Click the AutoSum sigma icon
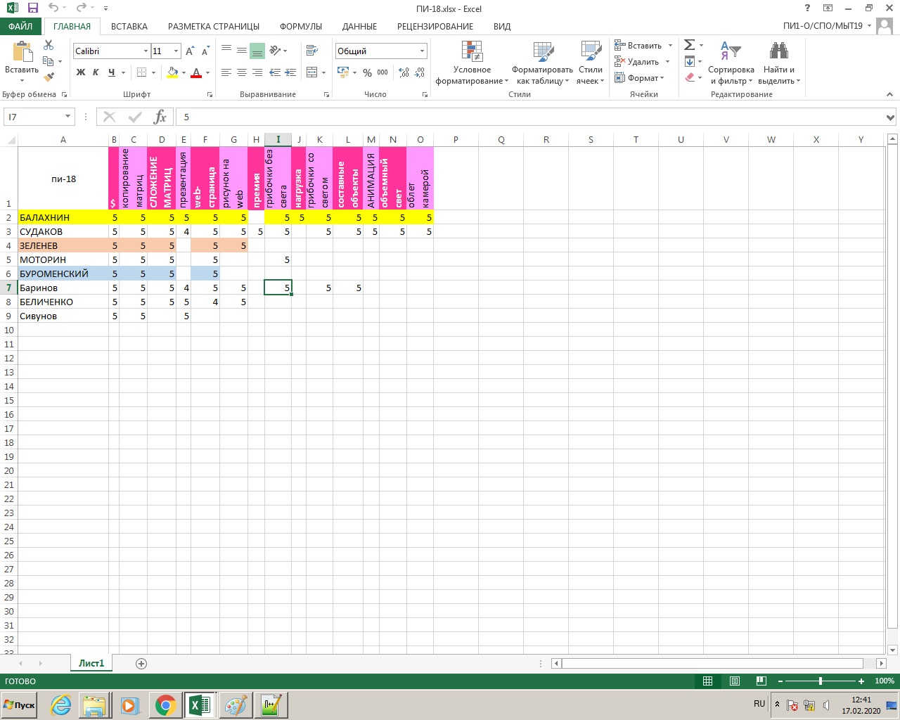Image resolution: width=900 pixels, height=720 pixels. point(689,45)
